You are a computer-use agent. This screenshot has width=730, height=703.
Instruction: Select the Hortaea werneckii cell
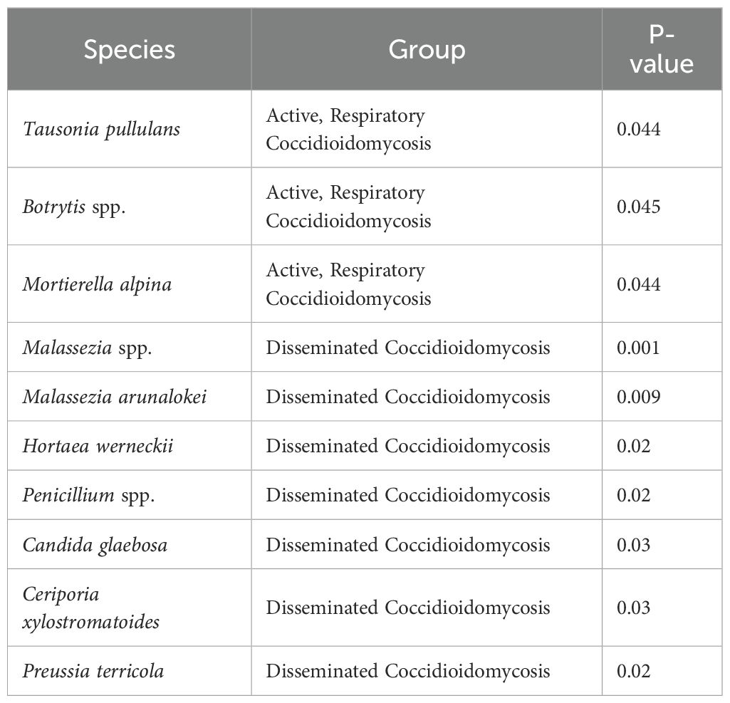pos(98,446)
